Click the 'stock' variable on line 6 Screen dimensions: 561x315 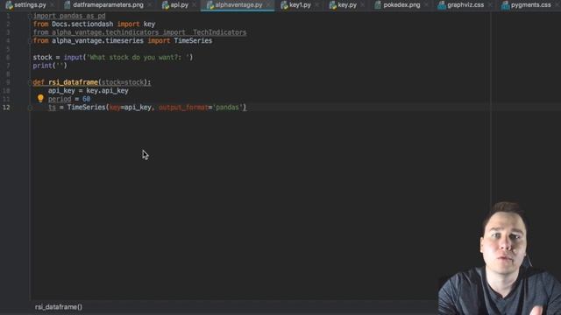tap(43, 57)
